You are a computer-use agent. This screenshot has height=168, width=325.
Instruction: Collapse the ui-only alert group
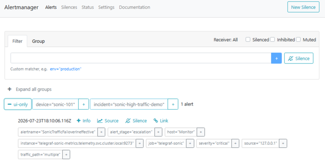[18, 104]
